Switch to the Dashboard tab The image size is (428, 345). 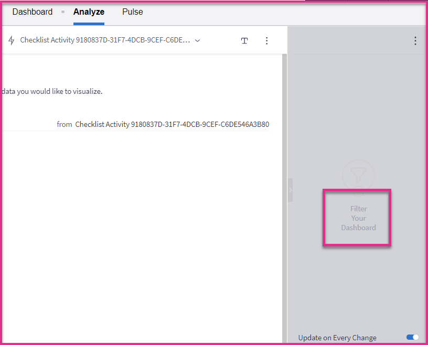pos(33,12)
